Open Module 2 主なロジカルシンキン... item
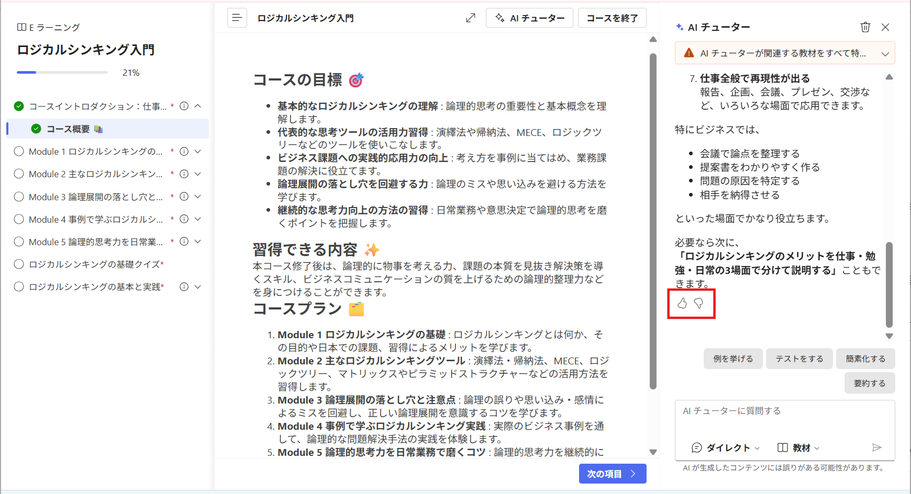This screenshot has width=911, height=494. click(x=95, y=174)
